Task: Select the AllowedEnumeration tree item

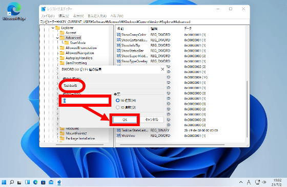Action: [x=81, y=48]
